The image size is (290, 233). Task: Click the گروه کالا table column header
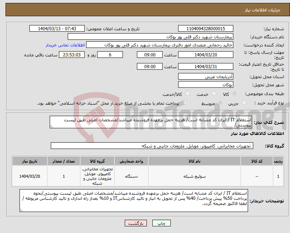(x=97, y=161)
